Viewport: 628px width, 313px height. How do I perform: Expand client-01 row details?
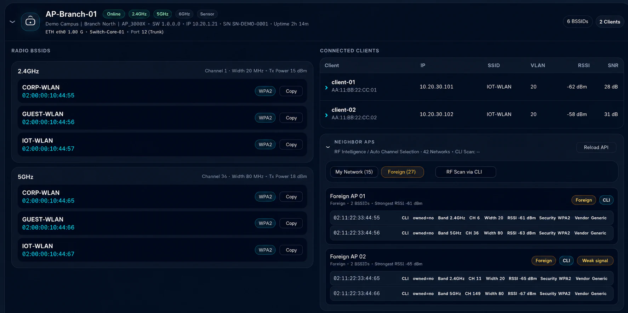coord(326,87)
